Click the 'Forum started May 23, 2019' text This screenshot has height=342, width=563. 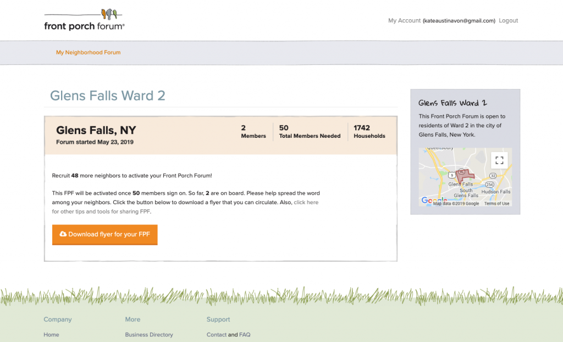[95, 142]
